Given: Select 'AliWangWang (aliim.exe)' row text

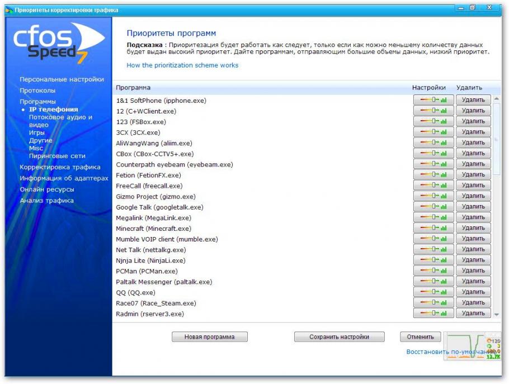Looking at the screenshot, I should (x=154, y=143).
